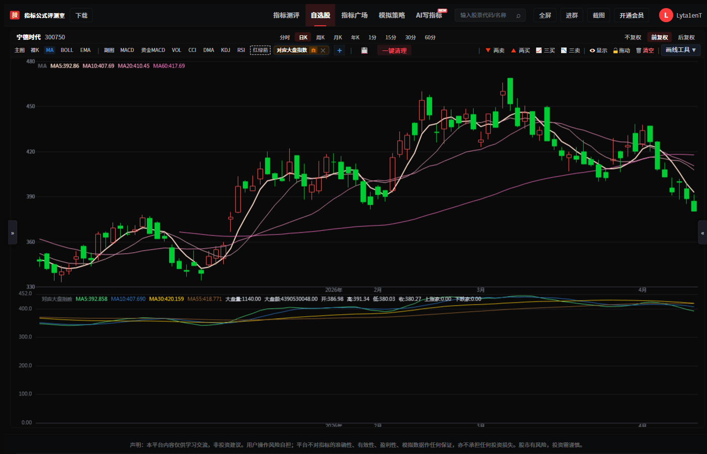Click the MA60:417.69 legend value
707x454 pixels.
coord(169,66)
